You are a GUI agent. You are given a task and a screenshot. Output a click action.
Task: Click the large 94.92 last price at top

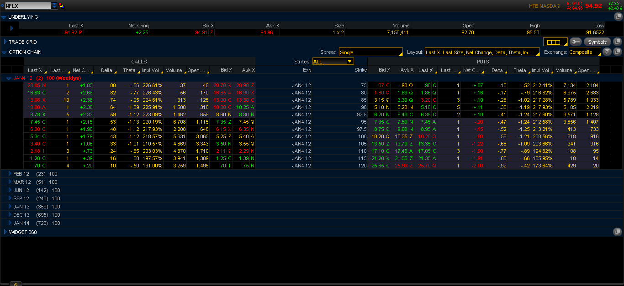coord(594,6)
